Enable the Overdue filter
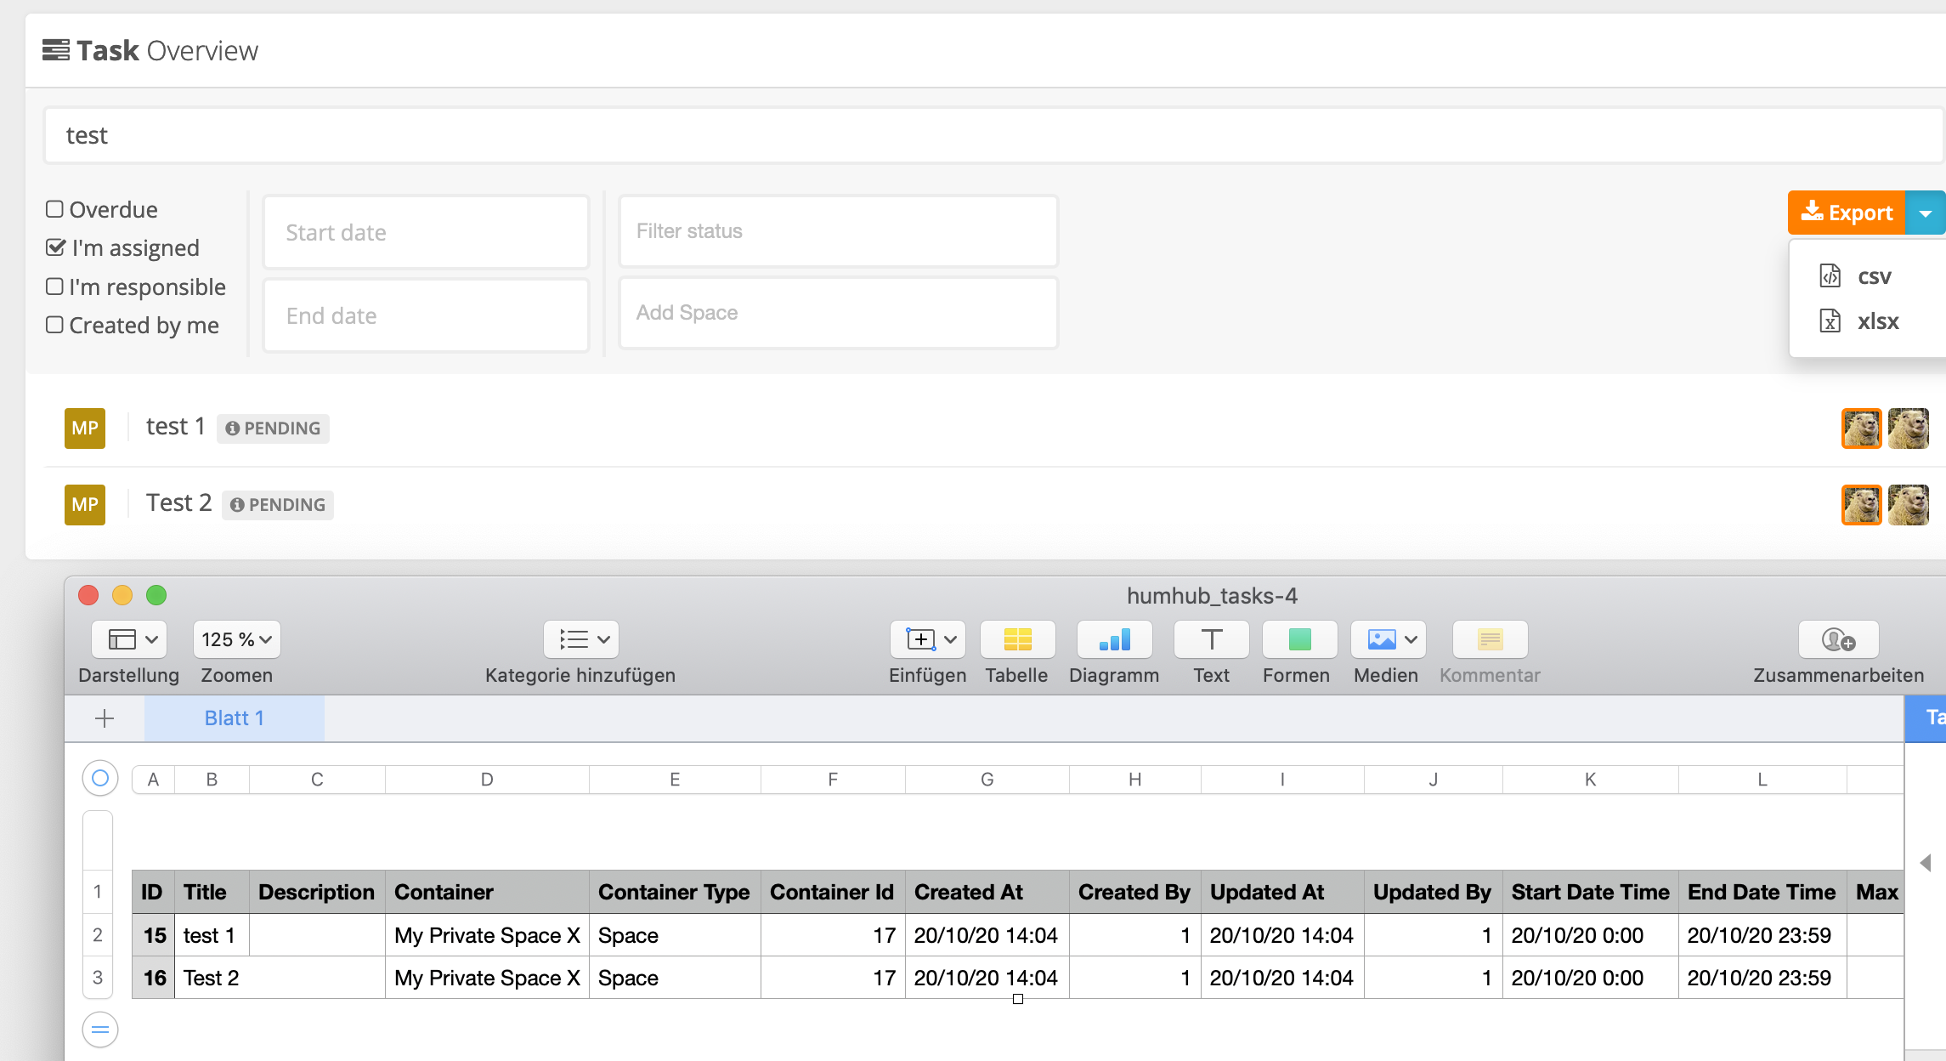Image resolution: width=1946 pixels, height=1061 pixels. [54, 208]
